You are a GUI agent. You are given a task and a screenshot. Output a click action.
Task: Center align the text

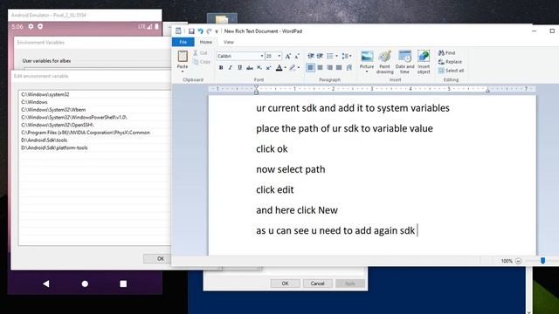click(x=321, y=68)
